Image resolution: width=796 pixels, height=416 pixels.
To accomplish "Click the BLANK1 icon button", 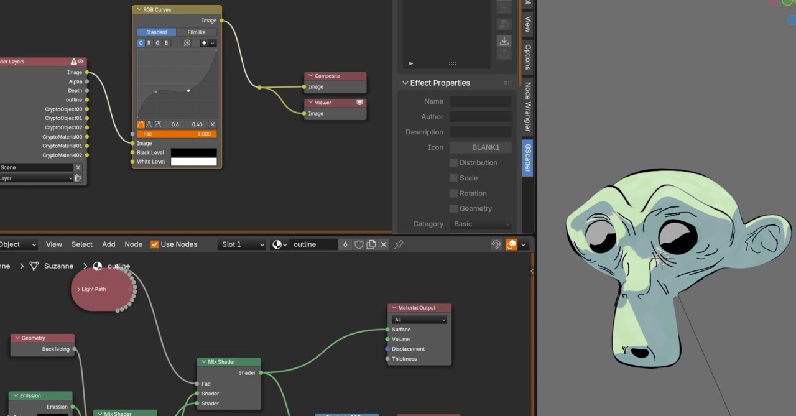I will point(480,147).
